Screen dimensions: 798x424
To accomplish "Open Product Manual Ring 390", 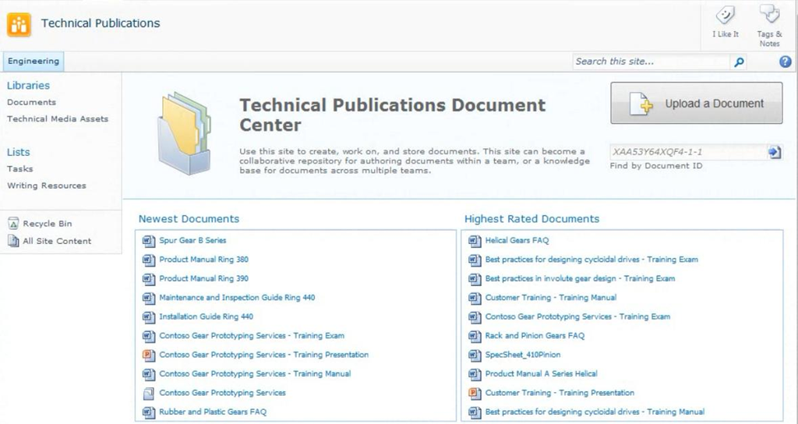I will (203, 278).
